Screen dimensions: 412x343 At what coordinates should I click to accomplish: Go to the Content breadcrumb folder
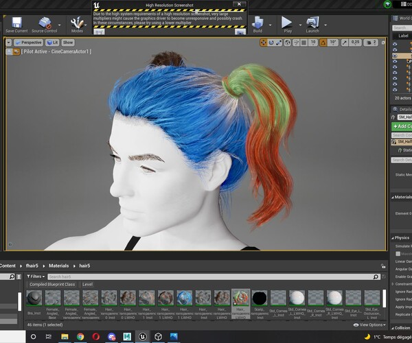[8, 266]
